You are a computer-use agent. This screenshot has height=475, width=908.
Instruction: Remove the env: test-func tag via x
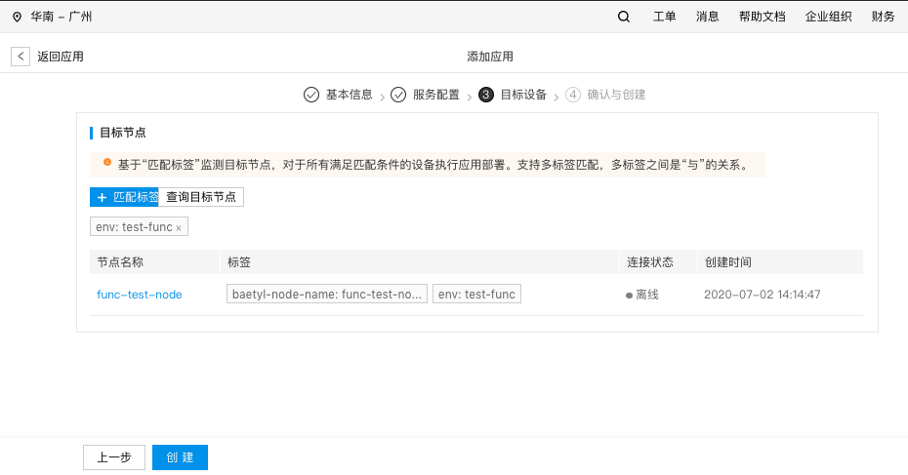[179, 228]
